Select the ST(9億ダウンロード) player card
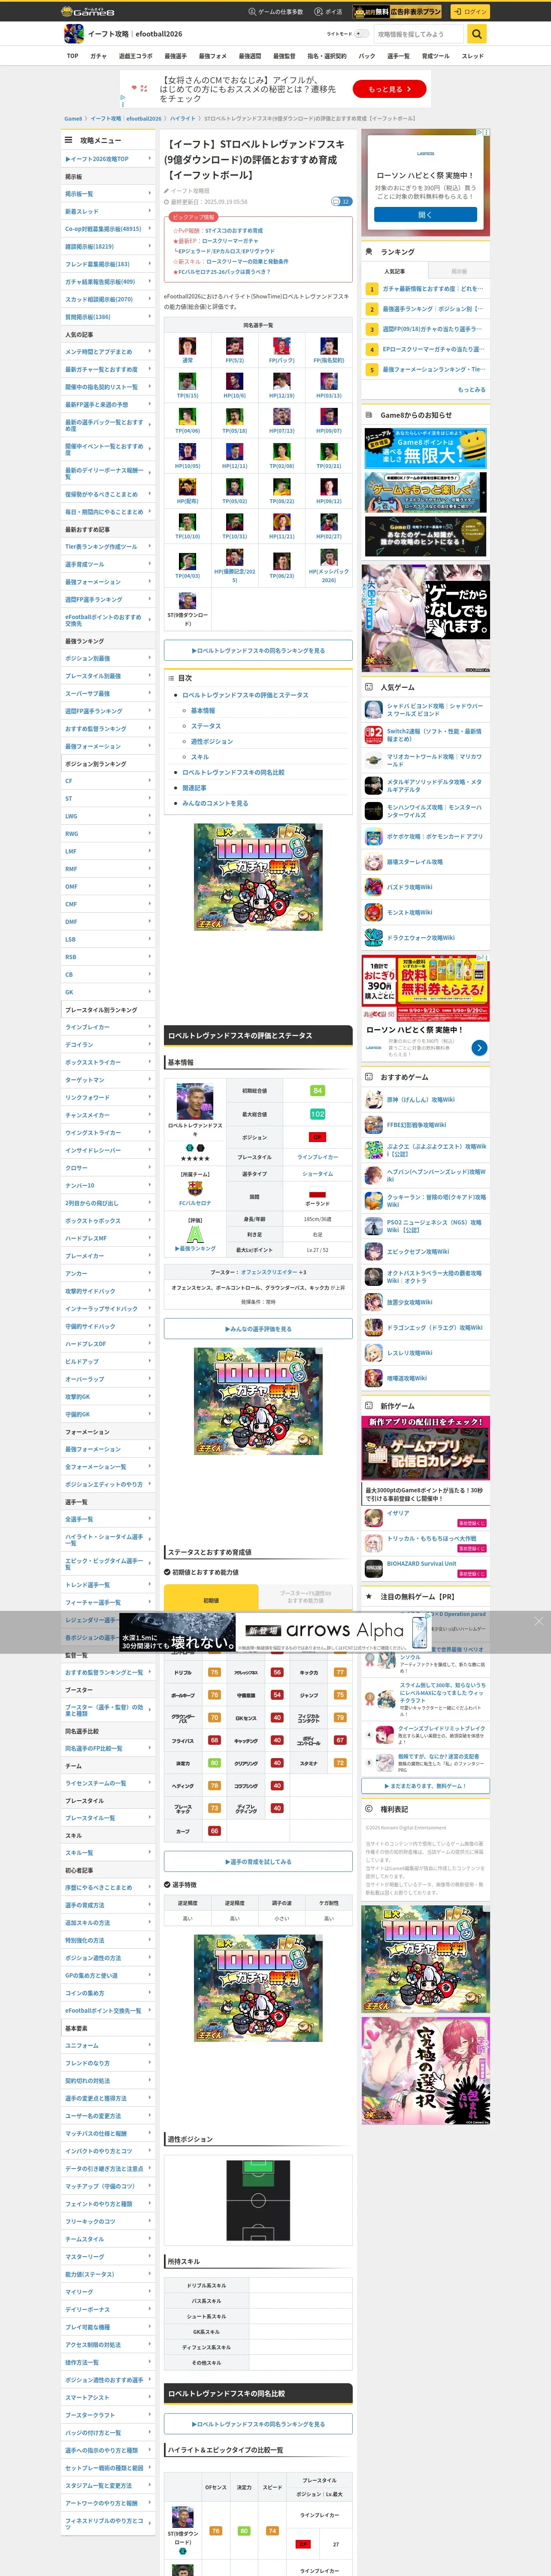This screenshot has width=551, height=2576. [187, 600]
